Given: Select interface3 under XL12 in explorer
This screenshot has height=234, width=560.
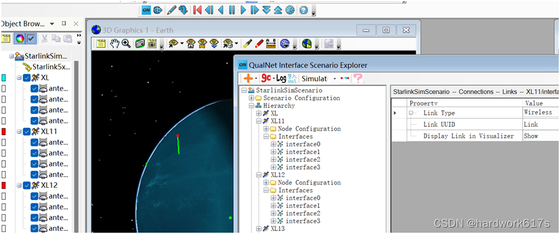Looking at the screenshot, I should pos(303,221).
